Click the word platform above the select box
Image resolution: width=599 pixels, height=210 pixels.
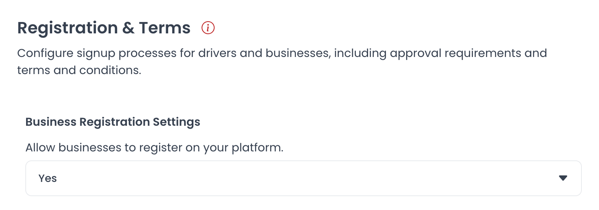[x=257, y=148]
